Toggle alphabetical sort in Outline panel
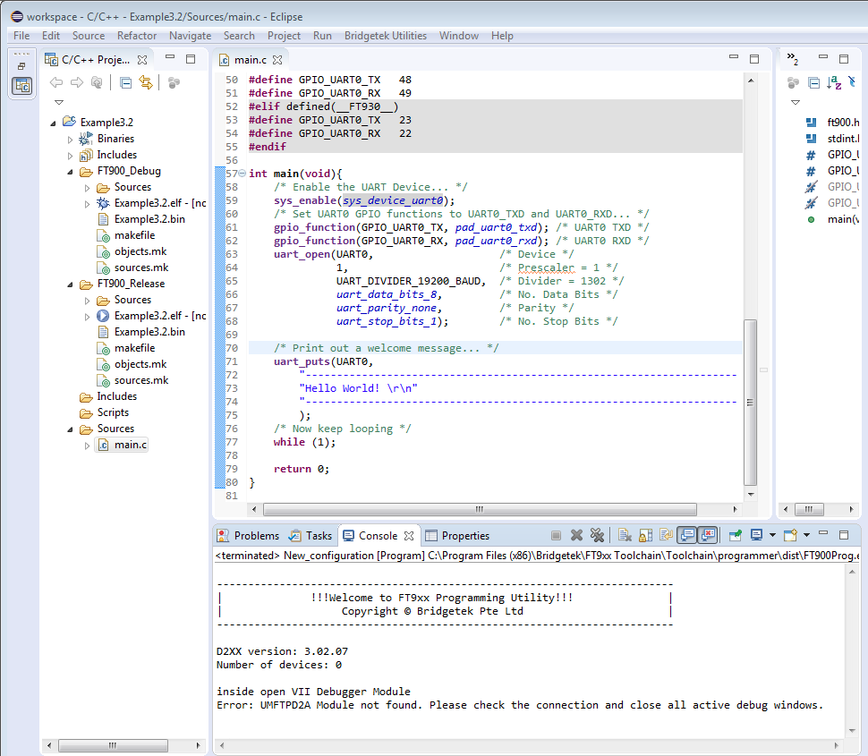This screenshot has width=868, height=756. pyautogui.click(x=834, y=83)
